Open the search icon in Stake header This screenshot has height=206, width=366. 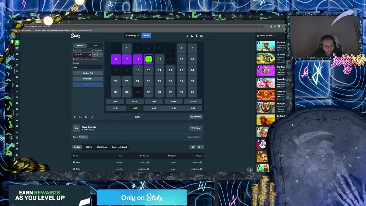187,36
